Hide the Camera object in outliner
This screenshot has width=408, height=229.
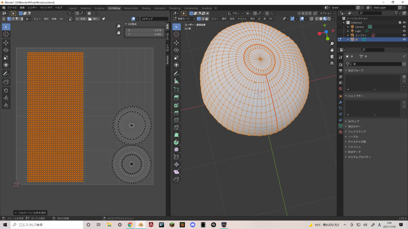(x=404, y=27)
